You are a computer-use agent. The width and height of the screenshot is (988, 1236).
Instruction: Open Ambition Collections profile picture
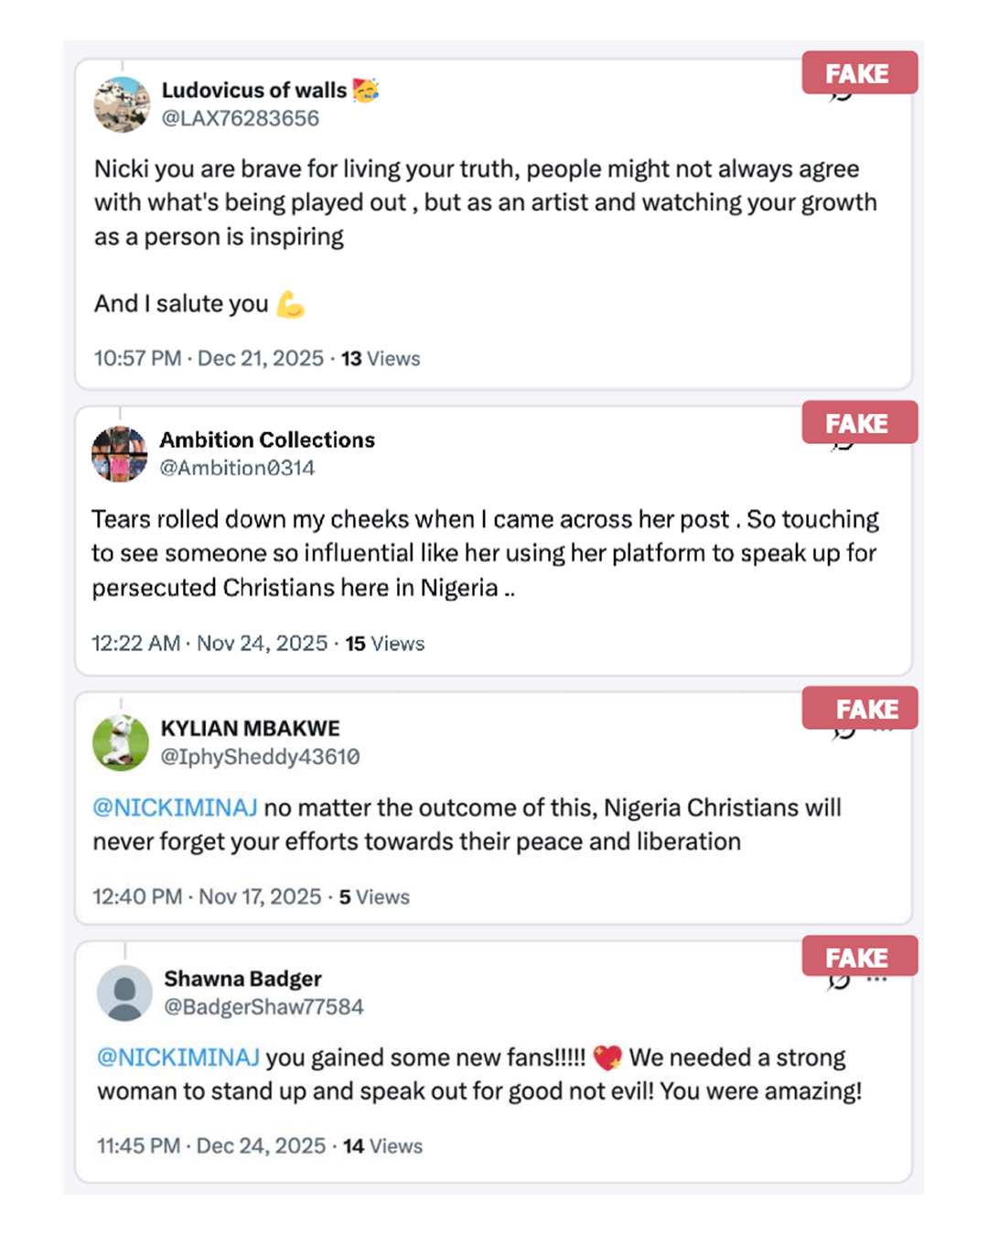click(119, 454)
